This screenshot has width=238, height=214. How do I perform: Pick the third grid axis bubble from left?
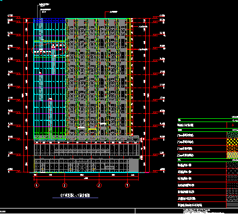[x=99, y=186]
